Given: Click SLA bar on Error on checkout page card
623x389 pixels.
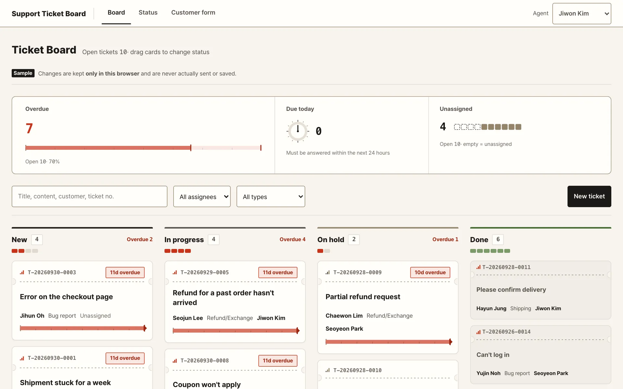Looking at the screenshot, I should tap(83, 328).
